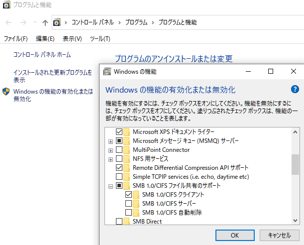Screen dimensions: 304x245
Task: Click the feature list scroll-down arrow
Action: coord(295,221)
